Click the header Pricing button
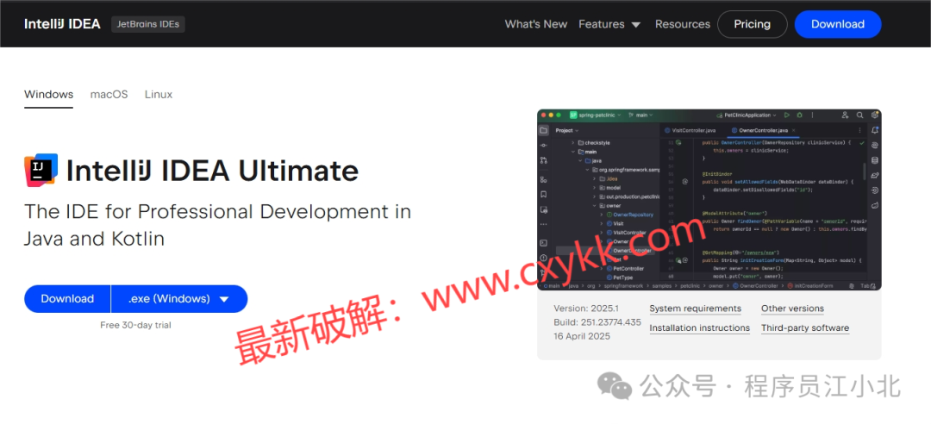The width and height of the screenshot is (931, 424). (753, 24)
